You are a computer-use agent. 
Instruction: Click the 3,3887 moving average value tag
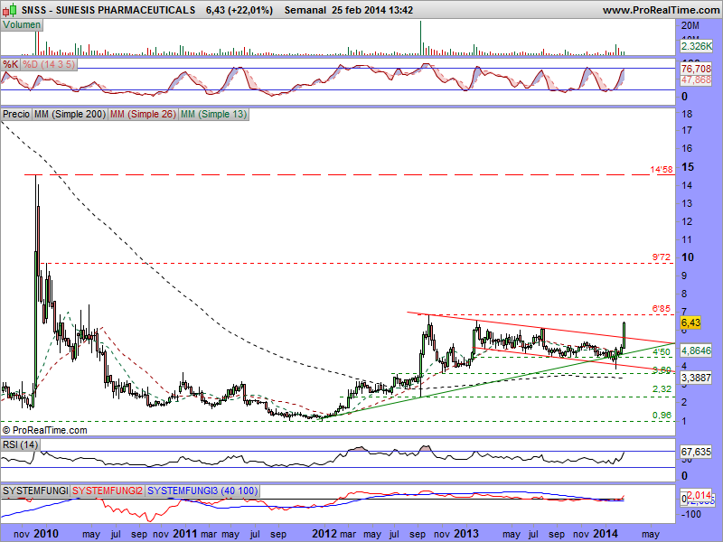tap(696, 378)
